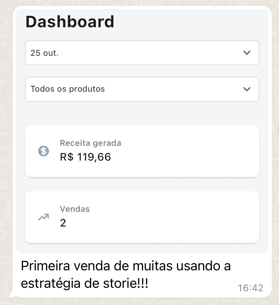279x305 pixels.
Task: Click the R$ 119,66 revenue amount
Action: click(86, 157)
